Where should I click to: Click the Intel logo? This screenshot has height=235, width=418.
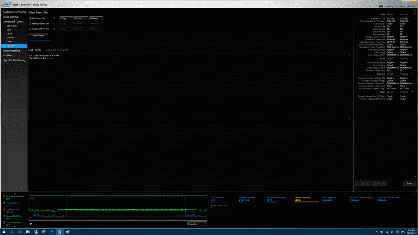[7, 4]
